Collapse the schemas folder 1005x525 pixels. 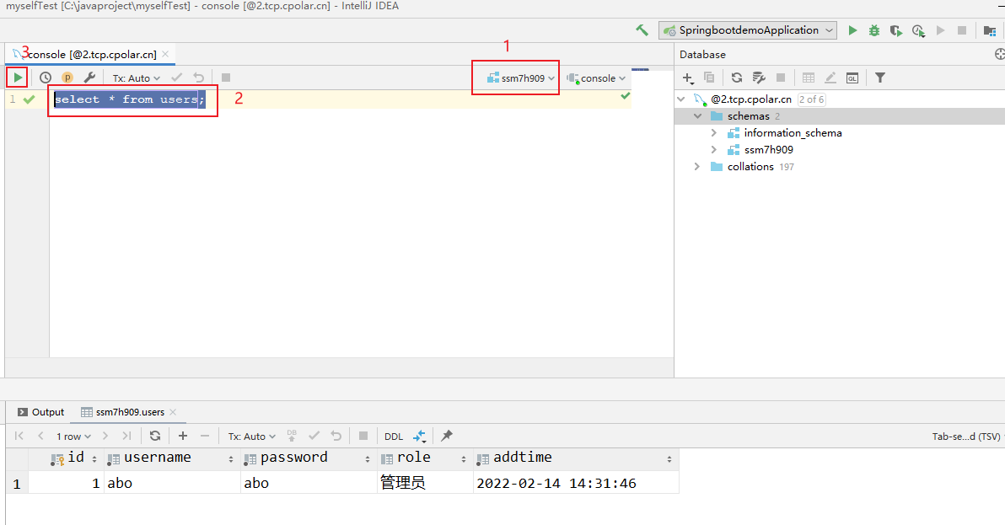coord(697,116)
